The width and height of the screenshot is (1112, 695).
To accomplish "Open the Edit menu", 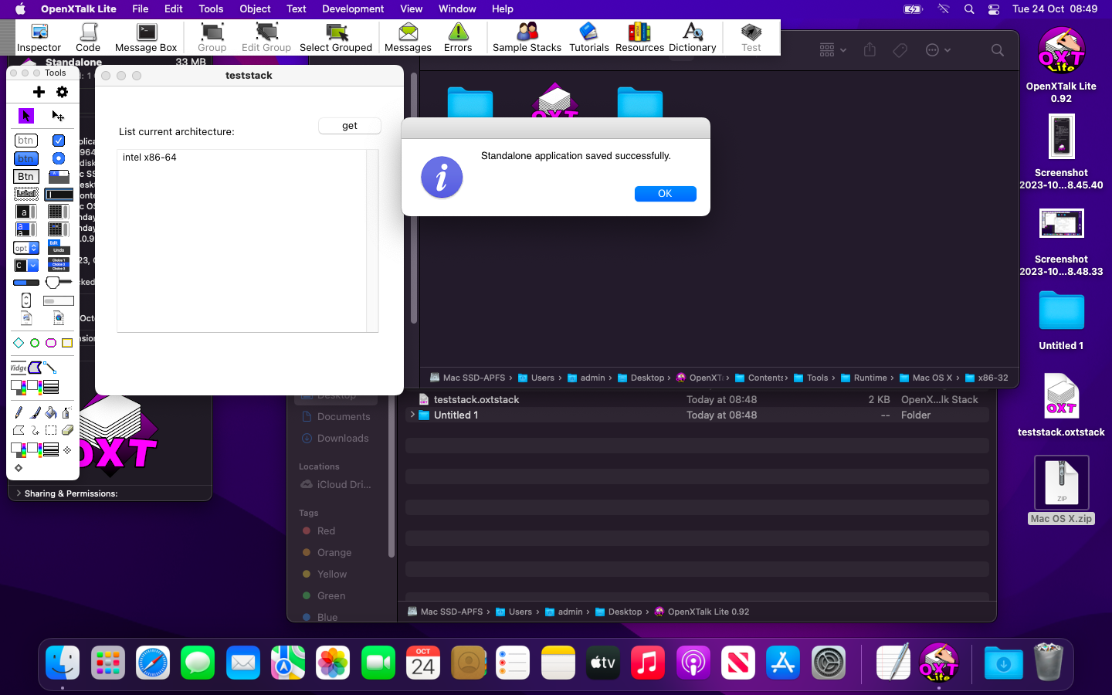I will pyautogui.click(x=174, y=9).
